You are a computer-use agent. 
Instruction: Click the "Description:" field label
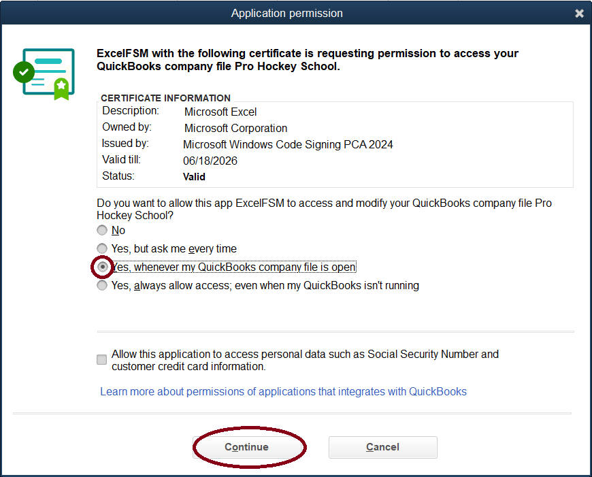(x=131, y=111)
